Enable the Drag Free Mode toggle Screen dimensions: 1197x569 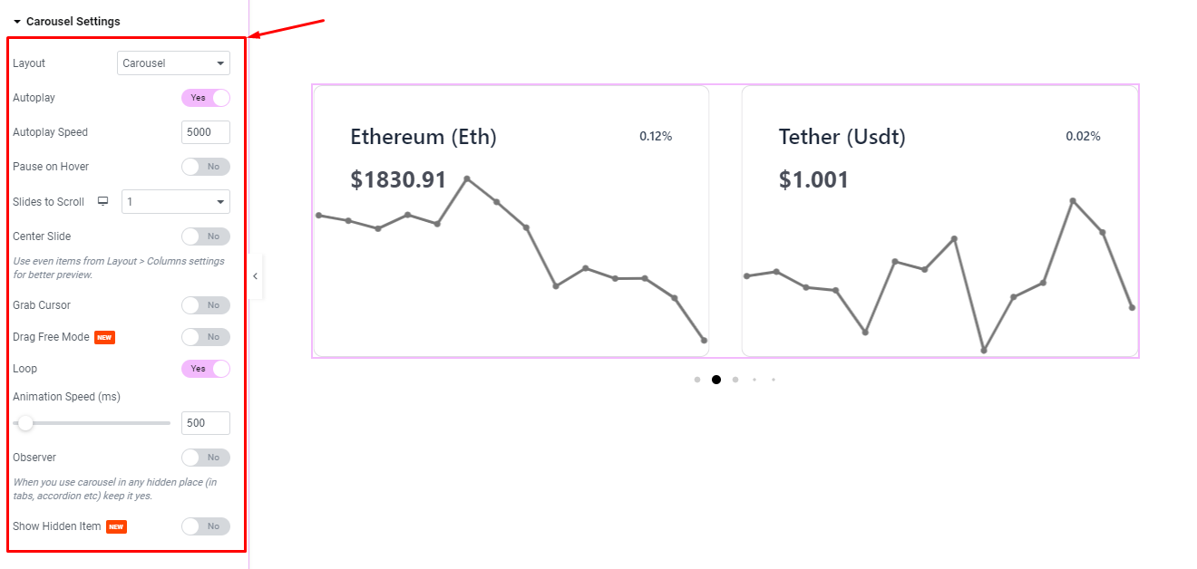click(206, 337)
